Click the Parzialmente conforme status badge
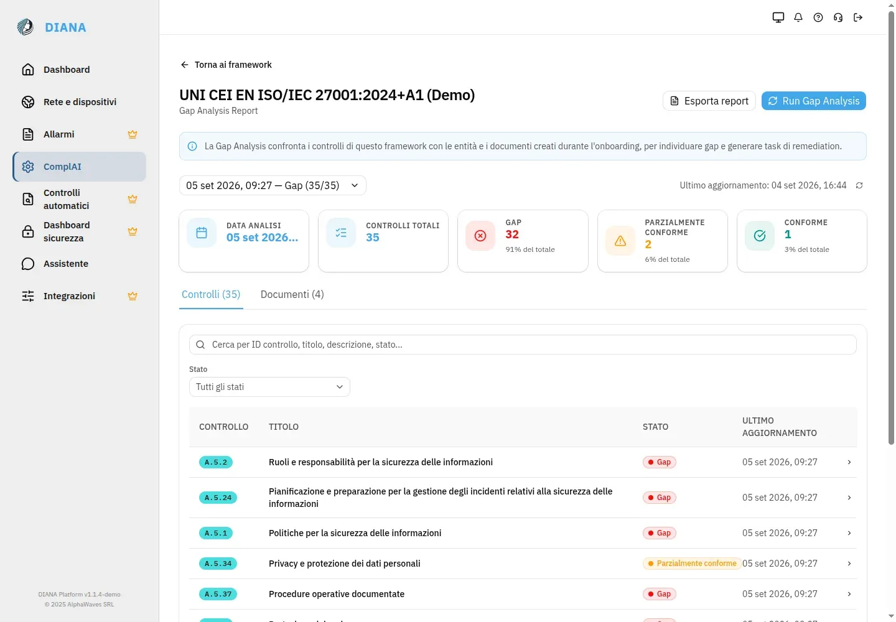Screen dimensions: 896x622 click(x=692, y=564)
